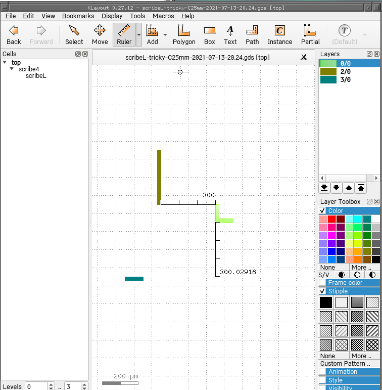Activate the Polygon drawing tool
This screenshot has height=390, width=382.
pos(184,35)
